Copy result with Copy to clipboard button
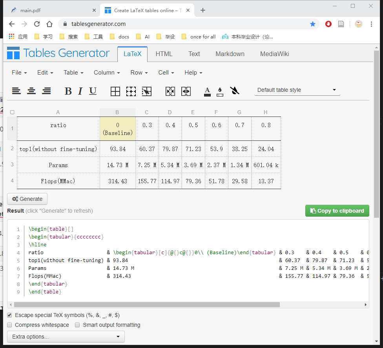Viewport: 383px width, 348px height. coord(337,211)
